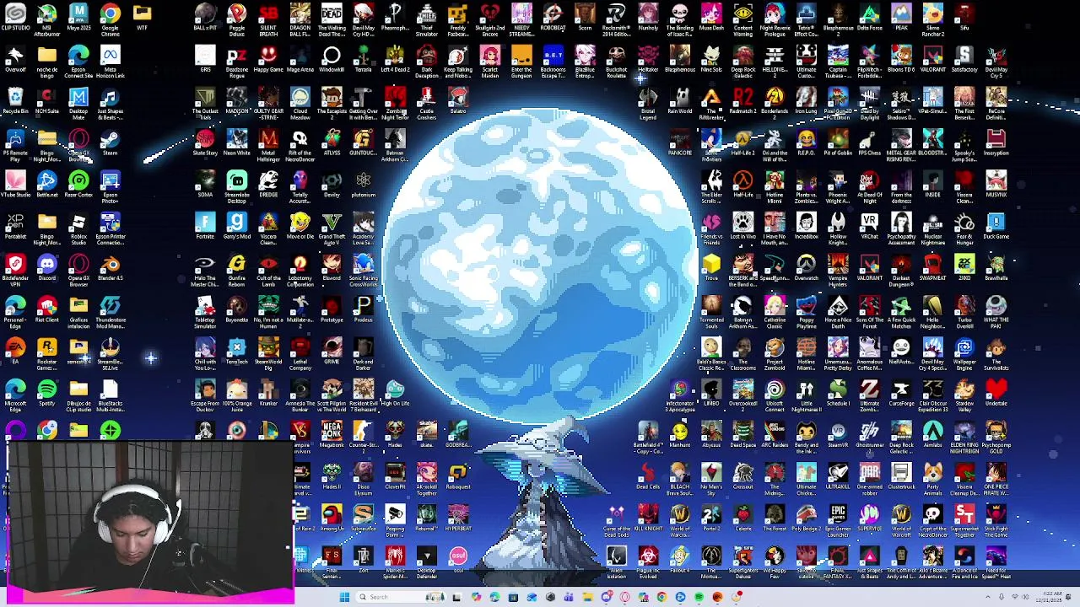The image size is (1080, 607).
Task: Launch Steam from the desktop
Action: [110, 143]
